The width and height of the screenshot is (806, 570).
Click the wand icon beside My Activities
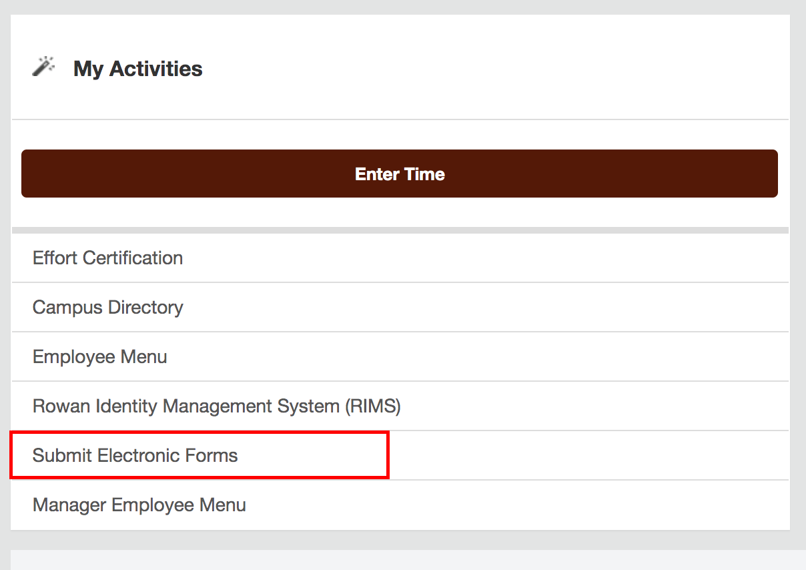tap(43, 67)
